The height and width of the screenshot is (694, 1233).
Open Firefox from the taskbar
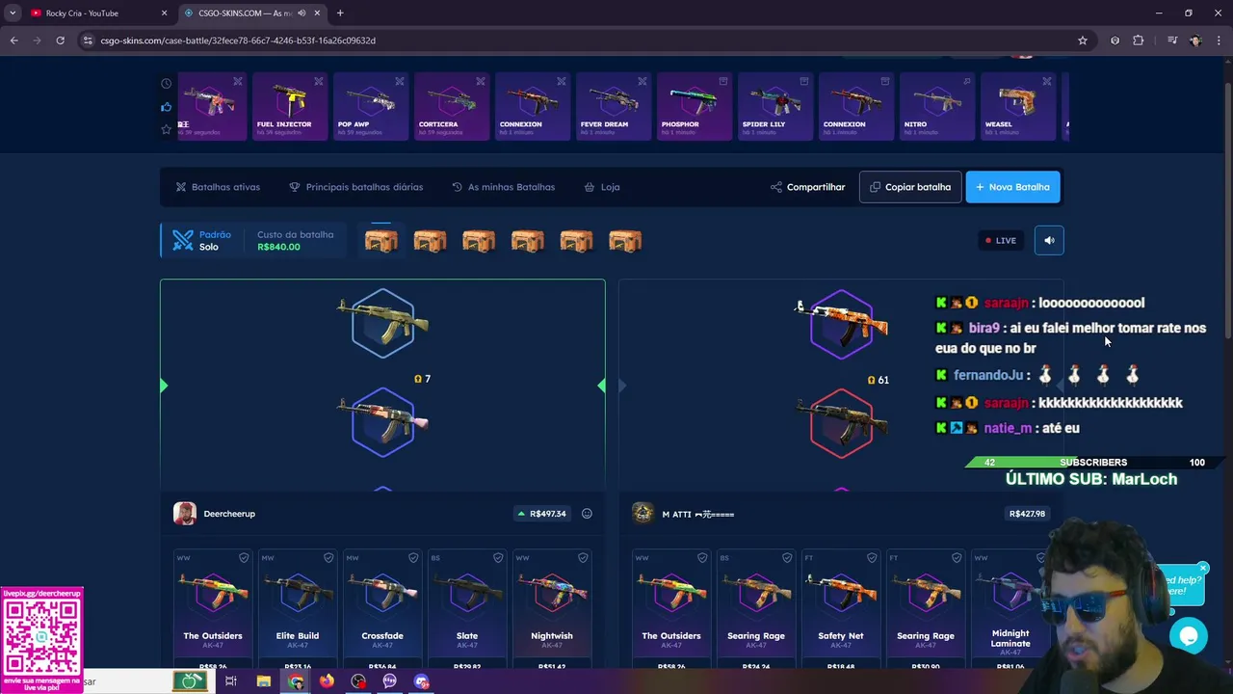327,681
